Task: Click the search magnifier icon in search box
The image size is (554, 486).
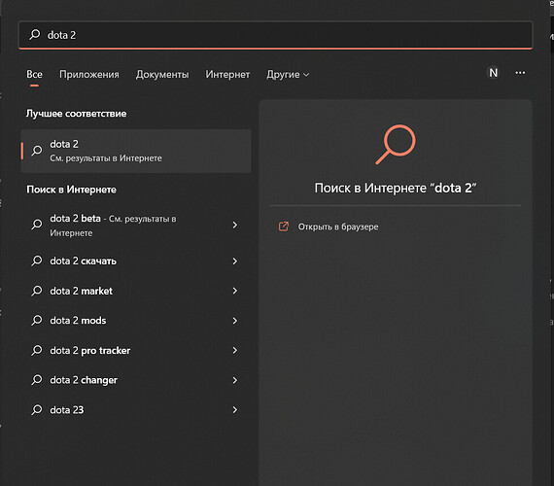Action: tap(35, 34)
